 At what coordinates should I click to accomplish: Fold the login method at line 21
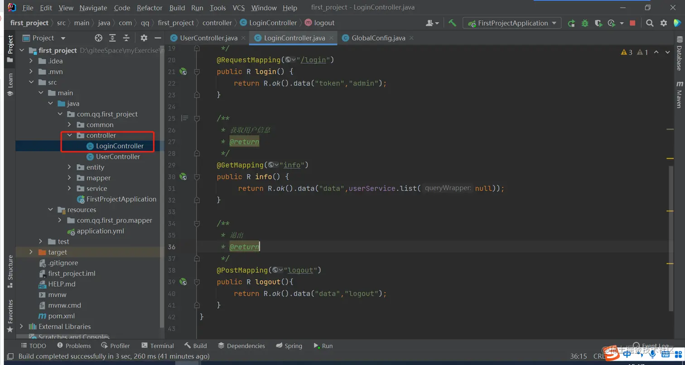197,71
